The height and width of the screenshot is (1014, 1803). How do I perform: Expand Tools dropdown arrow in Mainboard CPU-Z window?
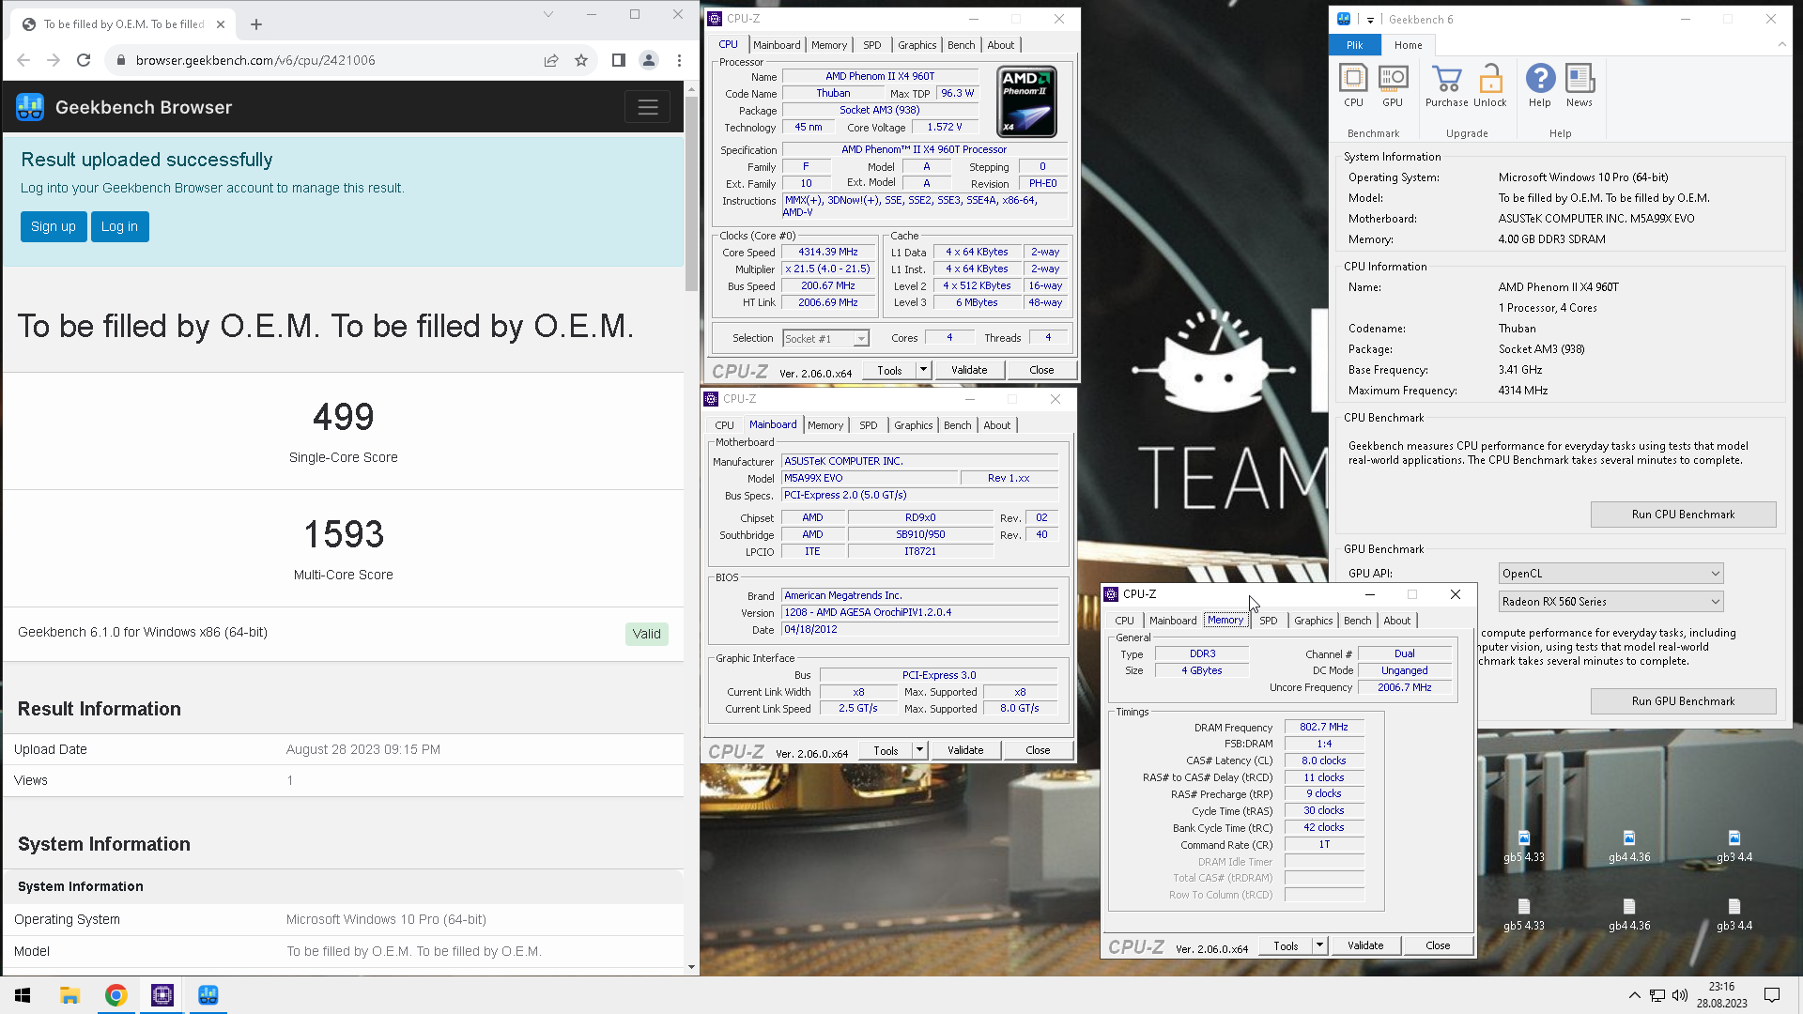(919, 750)
